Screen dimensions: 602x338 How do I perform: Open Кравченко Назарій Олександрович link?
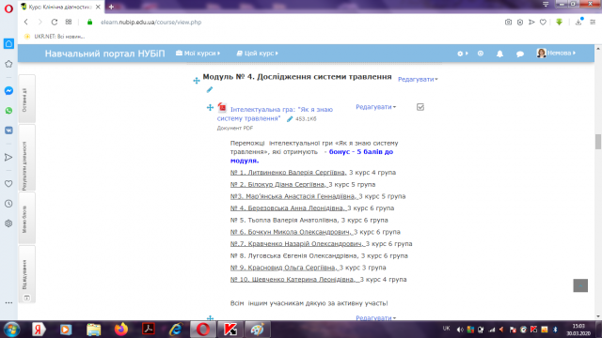pos(297,244)
